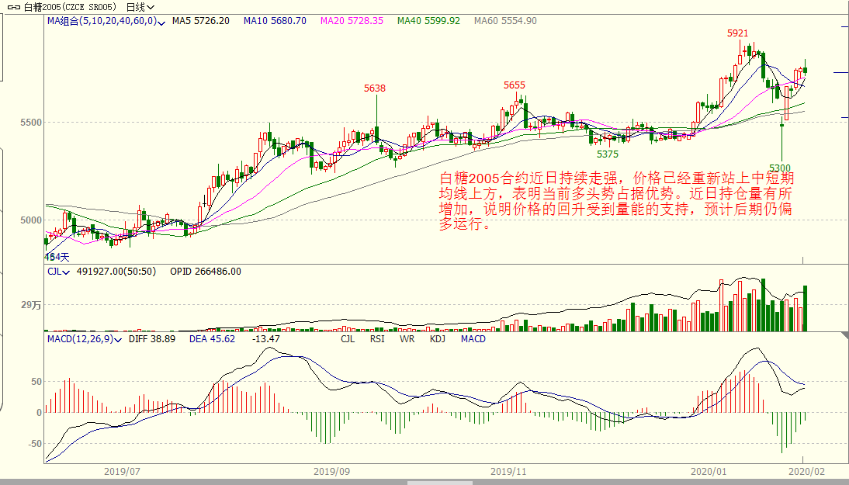Click the MA10 5680.70 value label
The height and width of the screenshot is (485, 849).
click(274, 21)
